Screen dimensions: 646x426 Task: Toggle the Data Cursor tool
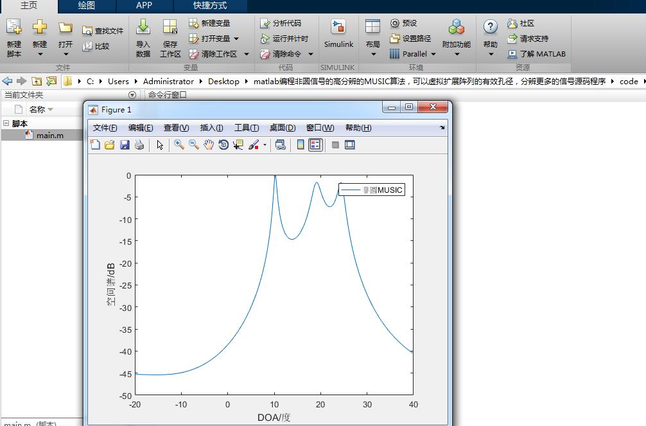(x=238, y=145)
